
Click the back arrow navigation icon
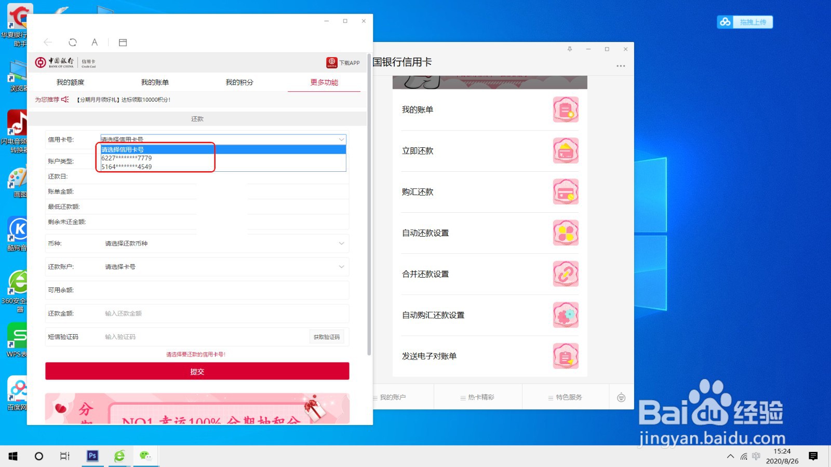coord(48,42)
